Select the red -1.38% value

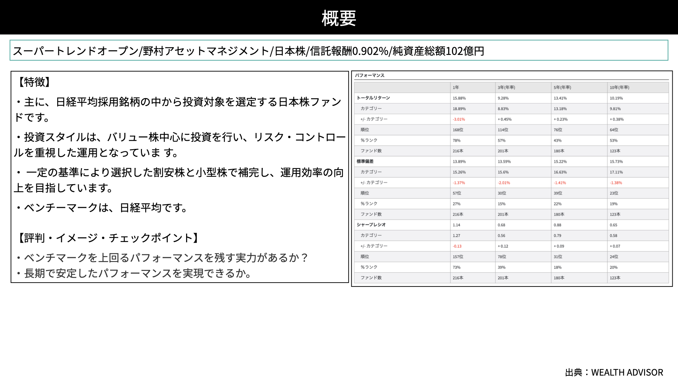pyautogui.click(x=615, y=183)
